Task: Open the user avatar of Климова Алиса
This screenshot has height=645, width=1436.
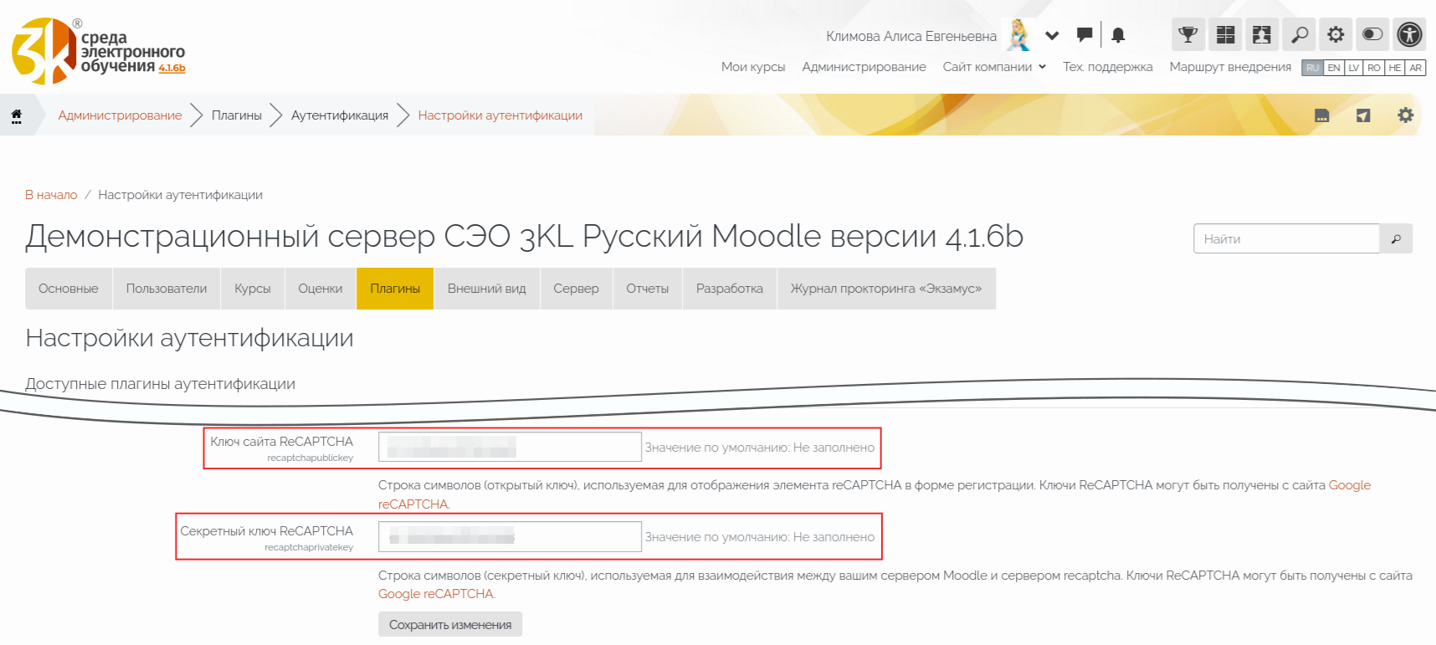Action: pyautogui.click(x=1018, y=35)
